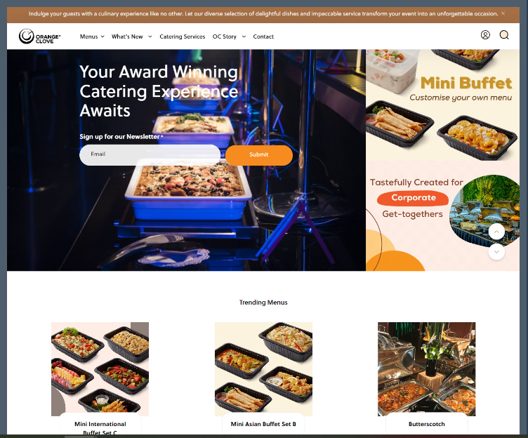Image resolution: width=528 pixels, height=438 pixels.
Task: Open the user account icon
Action: (485, 35)
